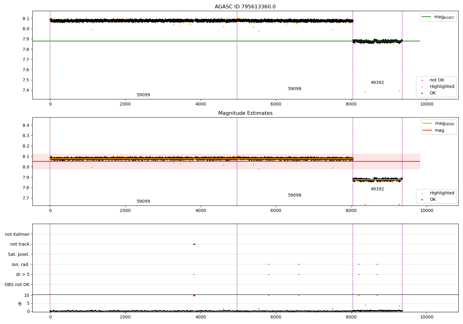Image resolution: width=463 pixels, height=324 pixels.
Task: Click the orange mag OBSID legend line
Action: [x=427, y=123]
